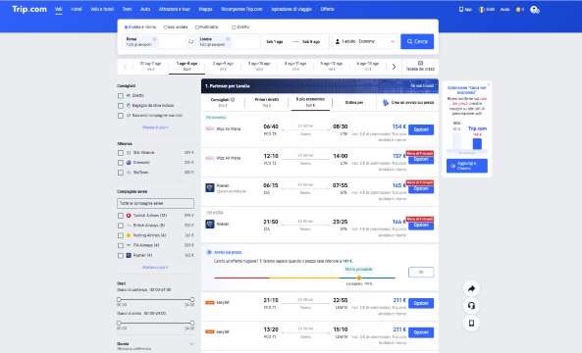Click Opzioni for the 154 € flight
The width and height of the screenshot is (582, 353).
421,129
